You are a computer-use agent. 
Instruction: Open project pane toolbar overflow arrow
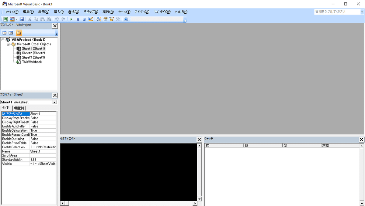pyautogui.click(x=56, y=35)
